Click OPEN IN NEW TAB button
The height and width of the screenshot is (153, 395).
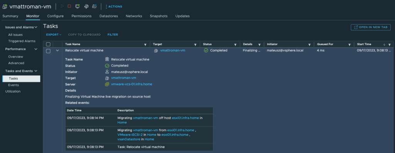371,27
